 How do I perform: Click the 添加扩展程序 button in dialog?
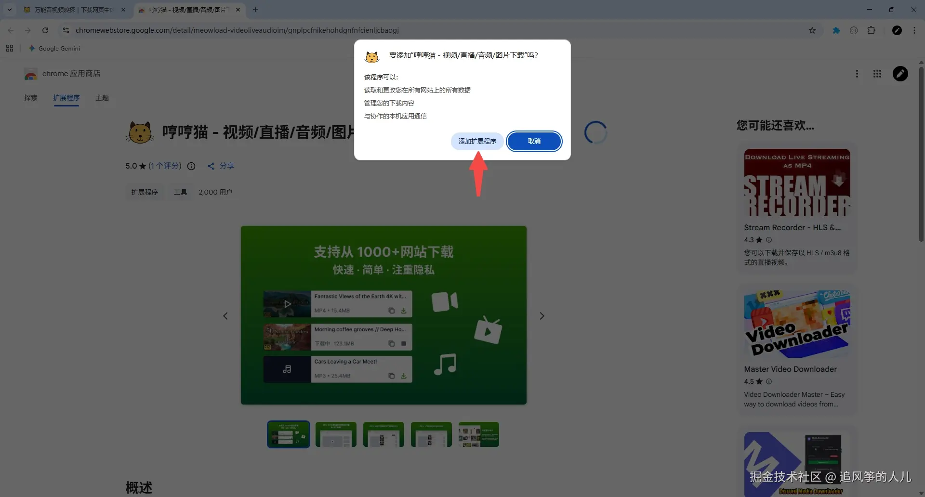tap(477, 141)
